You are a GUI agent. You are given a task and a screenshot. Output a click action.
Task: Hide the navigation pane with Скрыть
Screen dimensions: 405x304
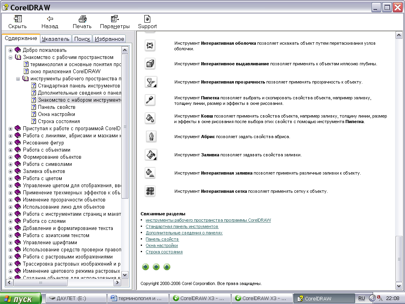[17, 22]
